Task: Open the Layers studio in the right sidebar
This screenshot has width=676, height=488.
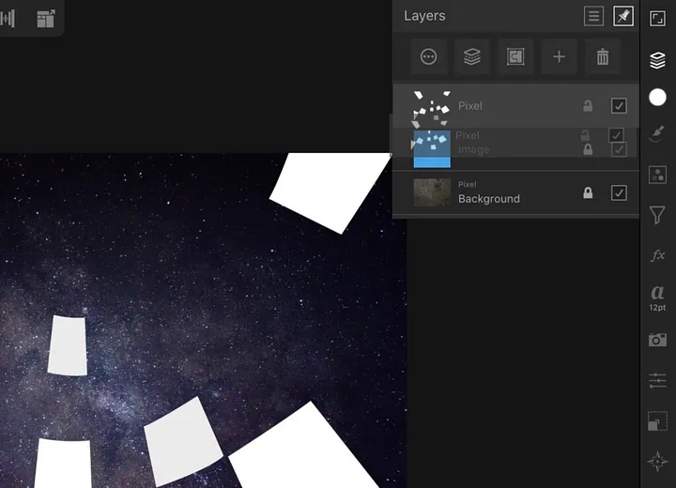Action: pyautogui.click(x=657, y=60)
